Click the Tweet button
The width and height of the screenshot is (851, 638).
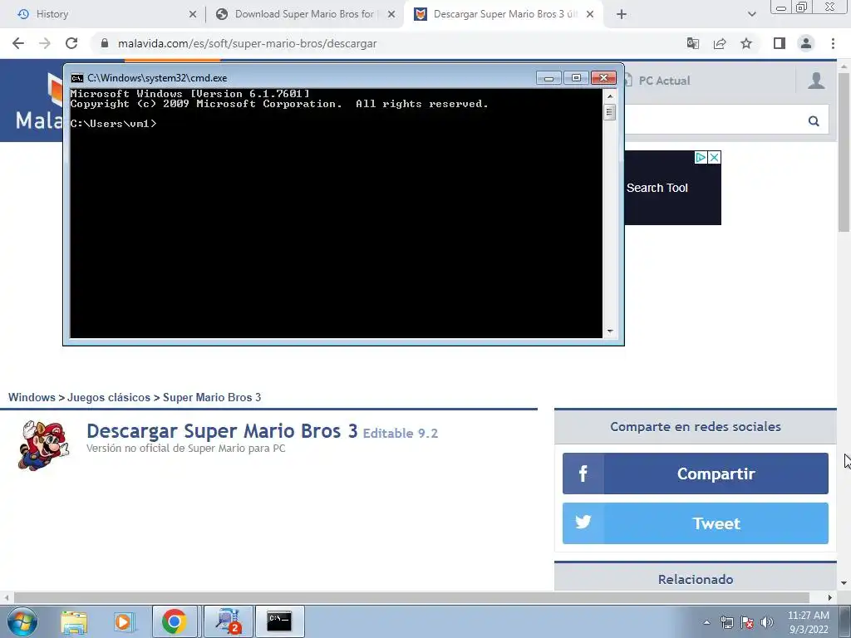(x=696, y=523)
